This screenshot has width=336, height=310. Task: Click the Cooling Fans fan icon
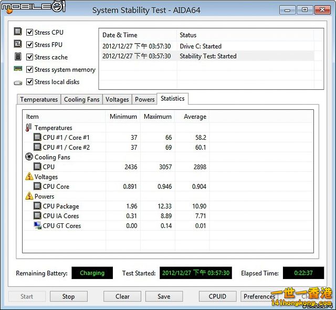click(x=29, y=157)
